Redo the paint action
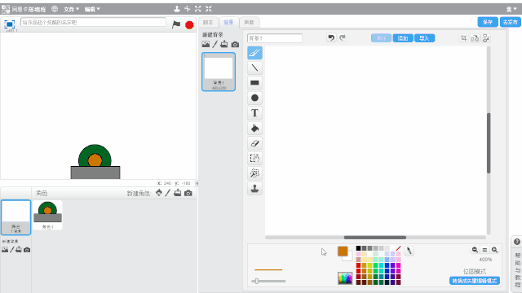Image resolution: width=522 pixels, height=293 pixels. click(x=343, y=38)
